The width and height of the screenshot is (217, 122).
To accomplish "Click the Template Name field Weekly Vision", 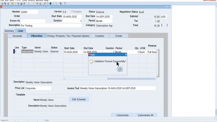I will pyautogui.click(x=53, y=100).
